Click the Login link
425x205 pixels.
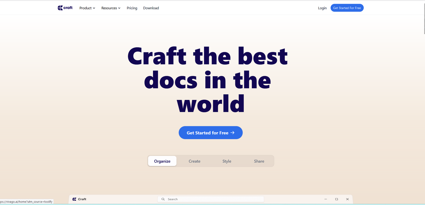(x=322, y=8)
